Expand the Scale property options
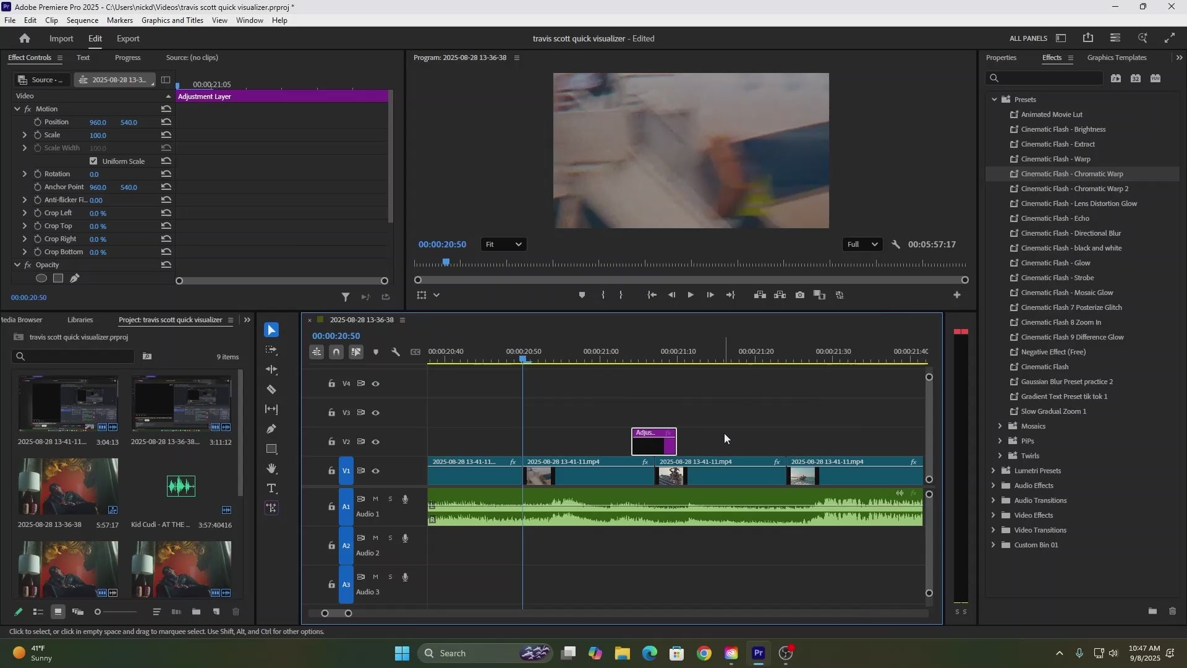Viewport: 1187px width, 668px height. click(x=25, y=135)
